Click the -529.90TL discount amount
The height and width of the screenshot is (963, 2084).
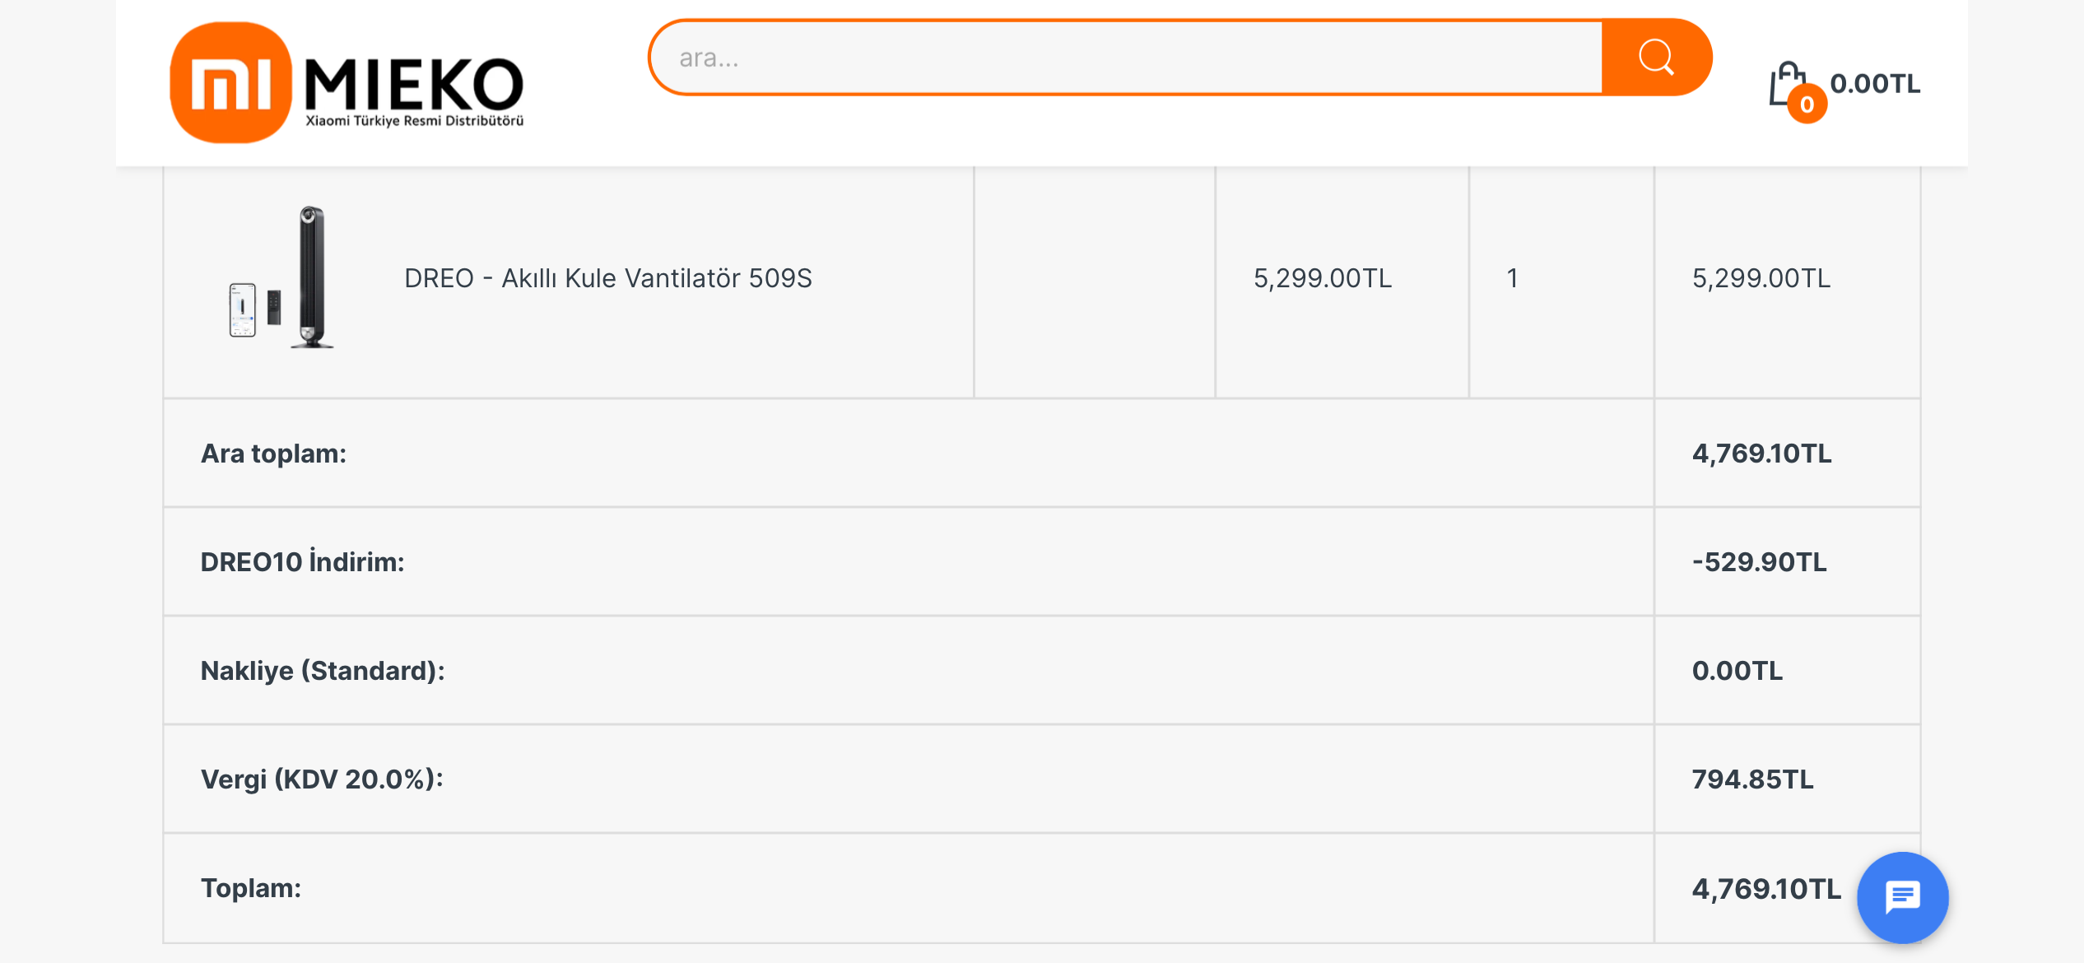tap(1759, 562)
